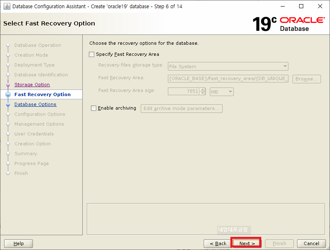Decrease Fast Recovery Area size with down arrow

[202, 93]
